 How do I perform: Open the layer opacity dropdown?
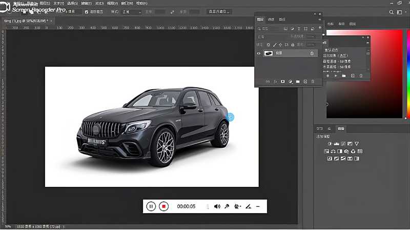pos(313,36)
